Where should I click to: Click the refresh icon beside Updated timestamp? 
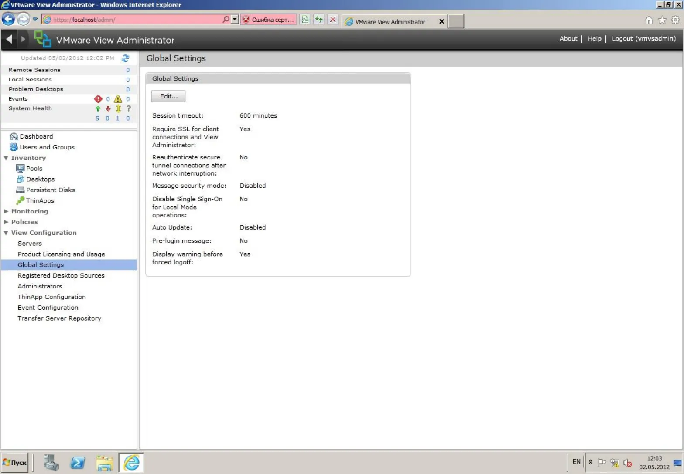pyautogui.click(x=126, y=58)
